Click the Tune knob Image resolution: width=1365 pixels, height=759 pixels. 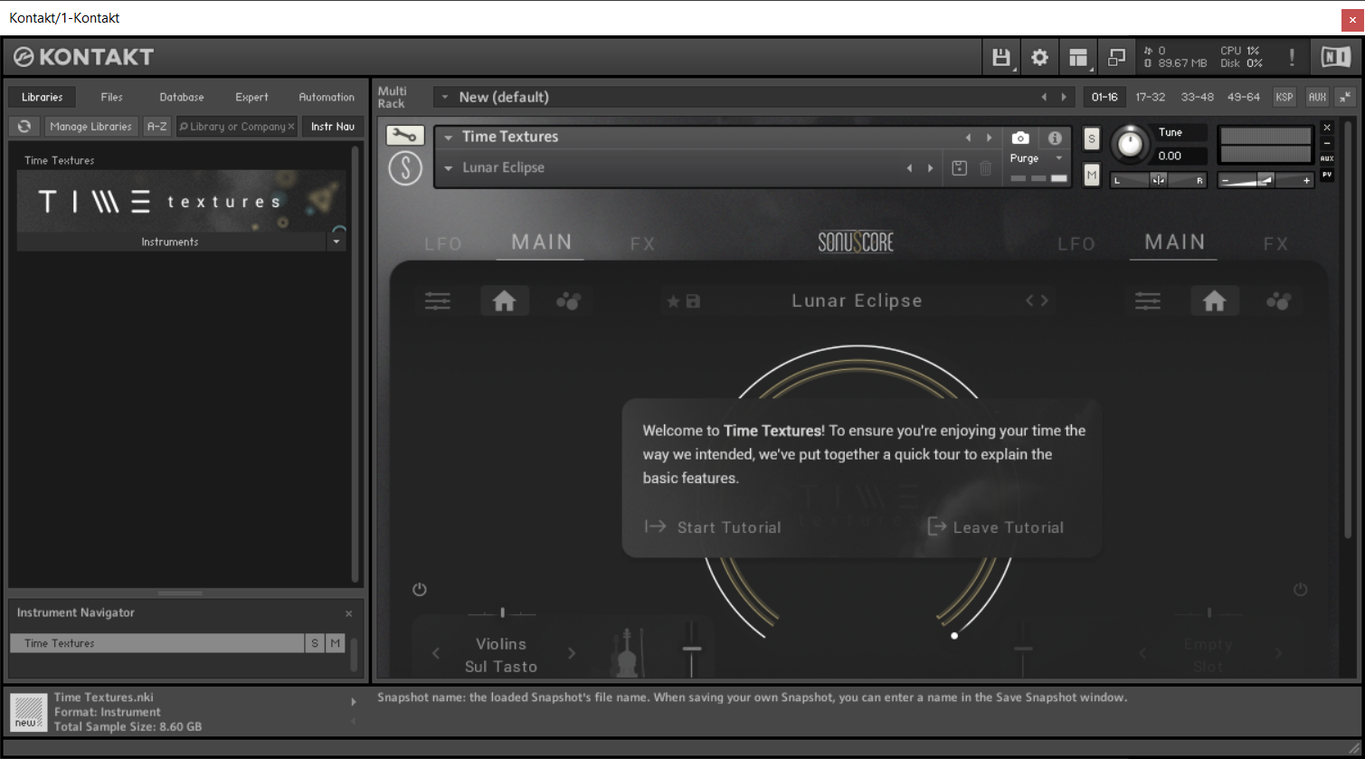[1129, 144]
